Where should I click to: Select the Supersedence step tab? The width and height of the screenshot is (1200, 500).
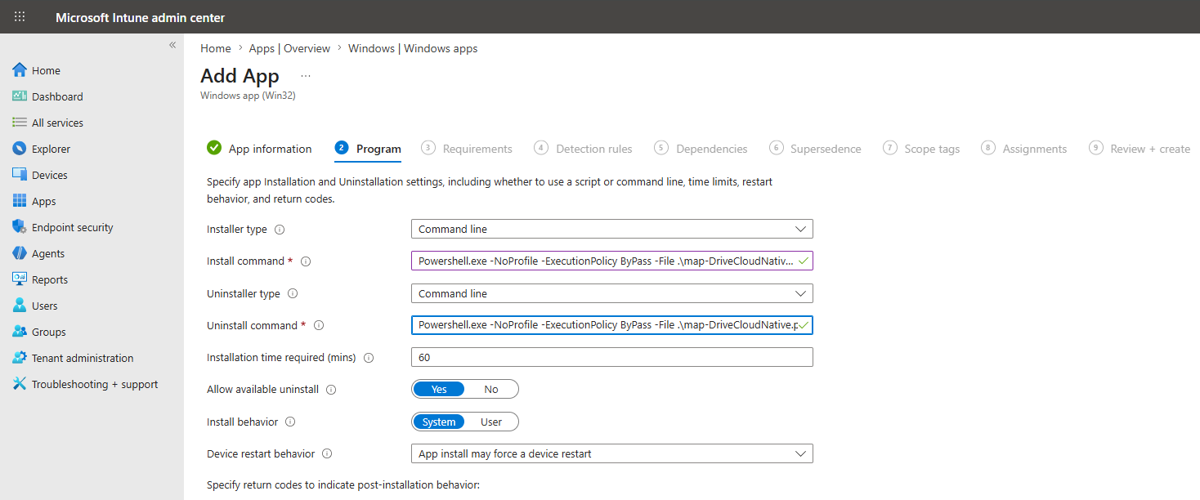coord(816,149)
